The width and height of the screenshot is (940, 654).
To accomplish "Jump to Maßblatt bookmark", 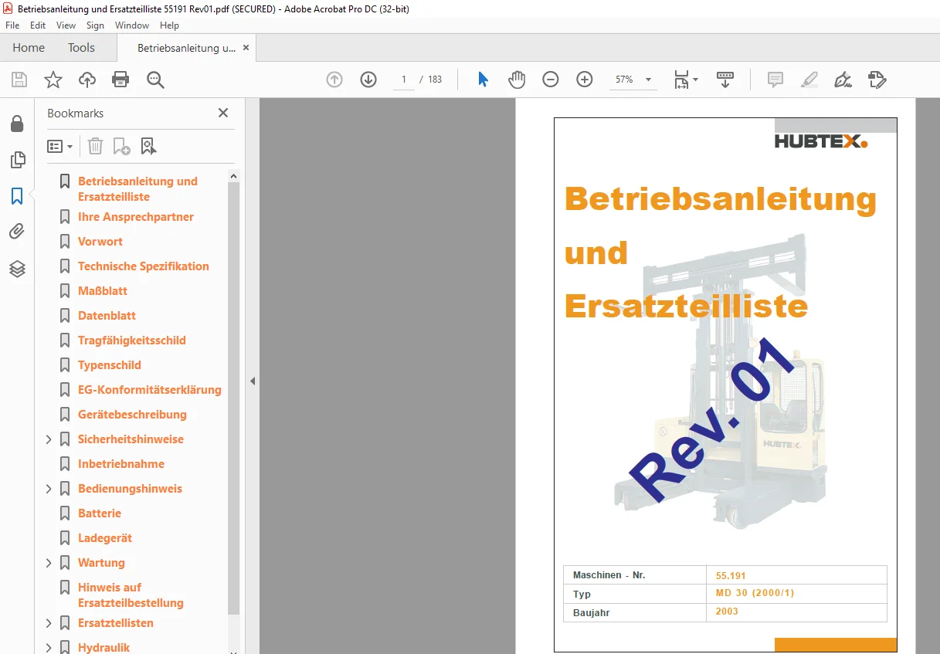I will tap(103, 291).
